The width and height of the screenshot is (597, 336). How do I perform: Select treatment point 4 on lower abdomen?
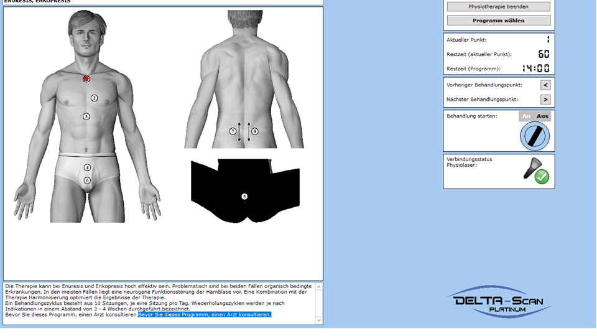point(87,167)
